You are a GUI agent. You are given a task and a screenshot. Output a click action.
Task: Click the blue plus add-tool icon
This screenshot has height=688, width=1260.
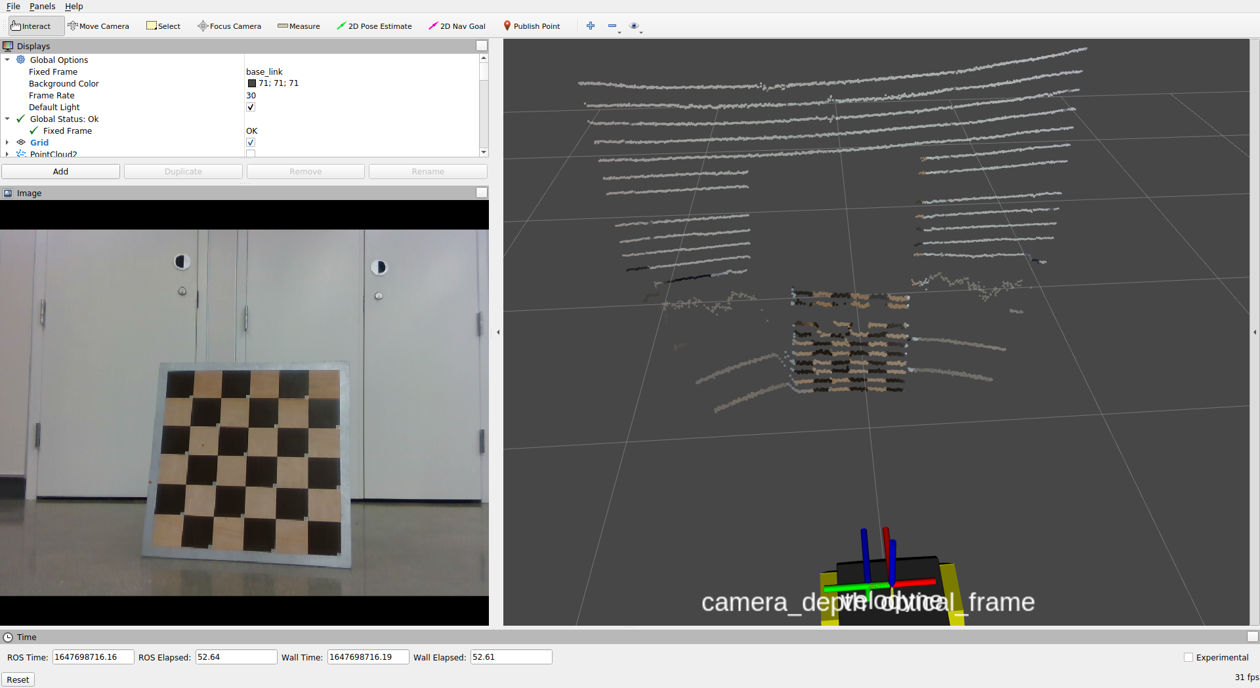pos(591,26)
